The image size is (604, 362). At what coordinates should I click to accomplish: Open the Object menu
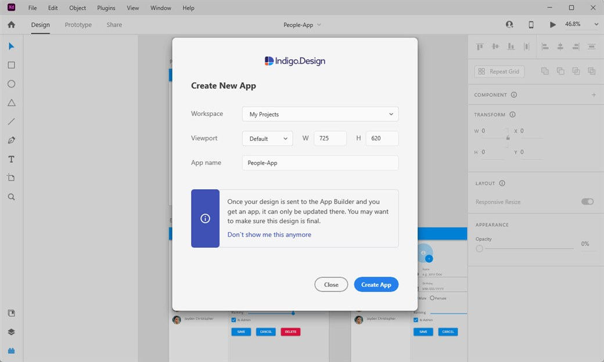coord(77,8)
